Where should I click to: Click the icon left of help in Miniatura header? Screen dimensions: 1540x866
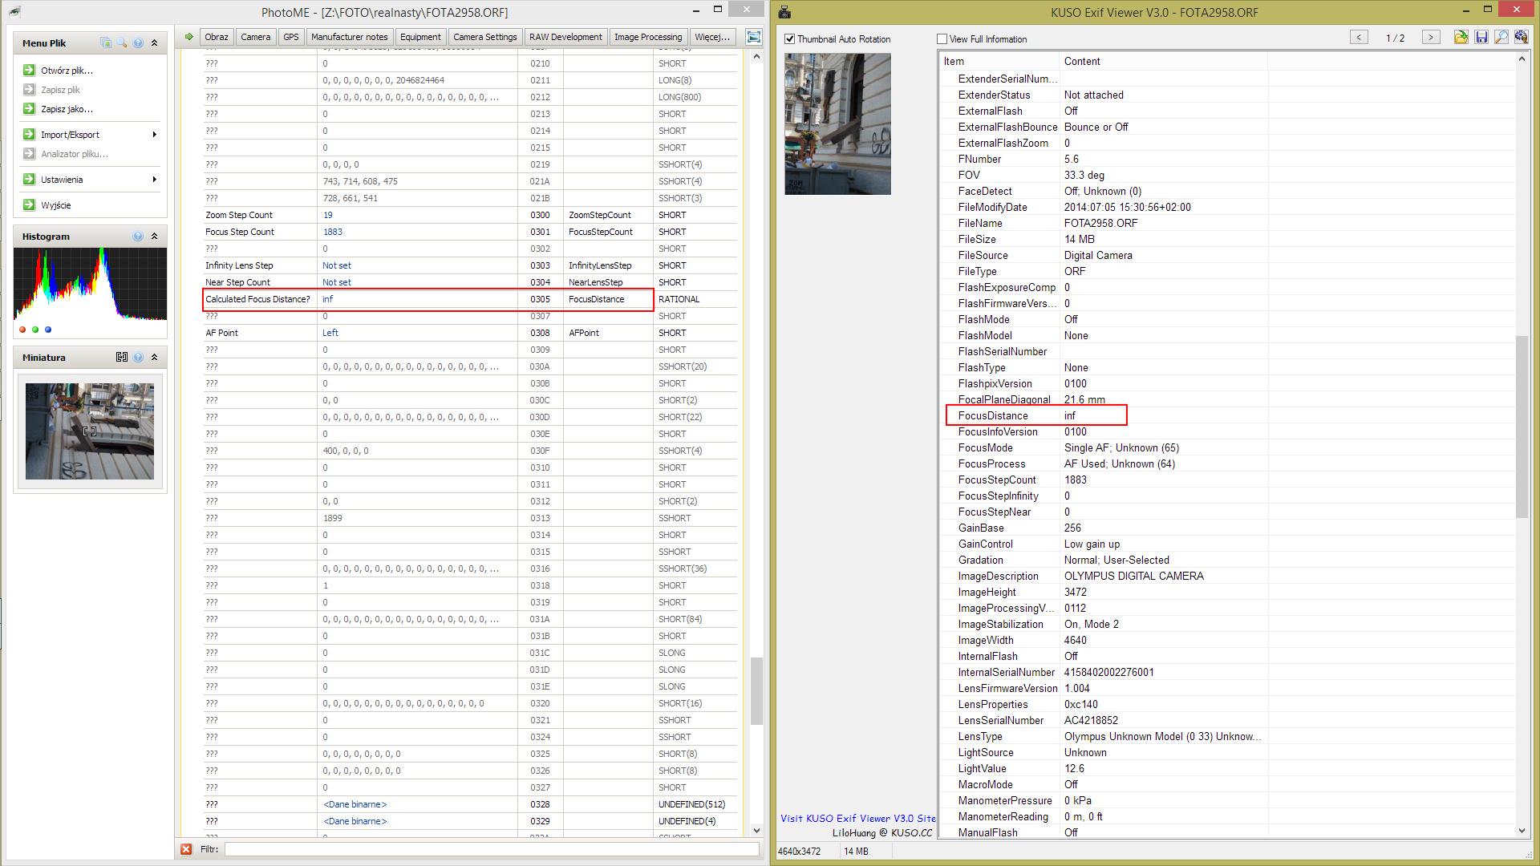122,358
